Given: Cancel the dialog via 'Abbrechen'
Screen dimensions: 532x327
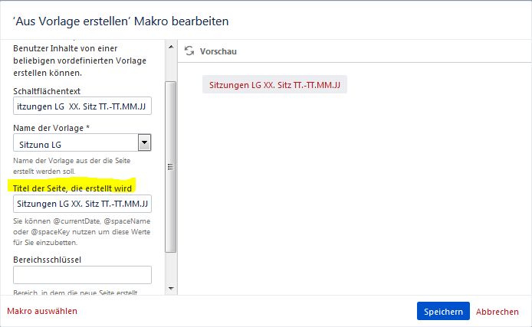Looking at the screenshot, I should pos(498,312).
